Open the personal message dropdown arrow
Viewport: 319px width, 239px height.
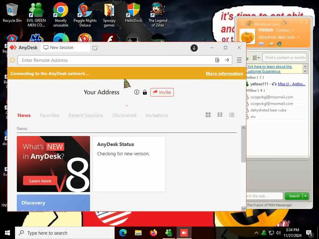(x=298, y=37)
